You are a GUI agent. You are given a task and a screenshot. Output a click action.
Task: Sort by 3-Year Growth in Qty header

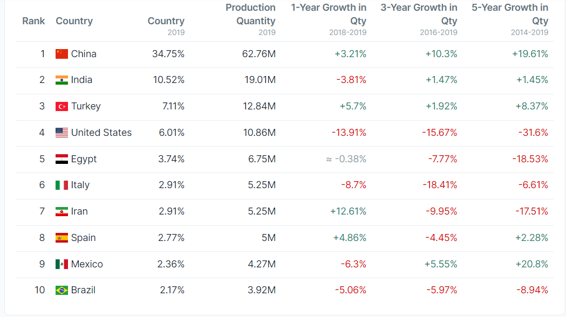point(419,15)
